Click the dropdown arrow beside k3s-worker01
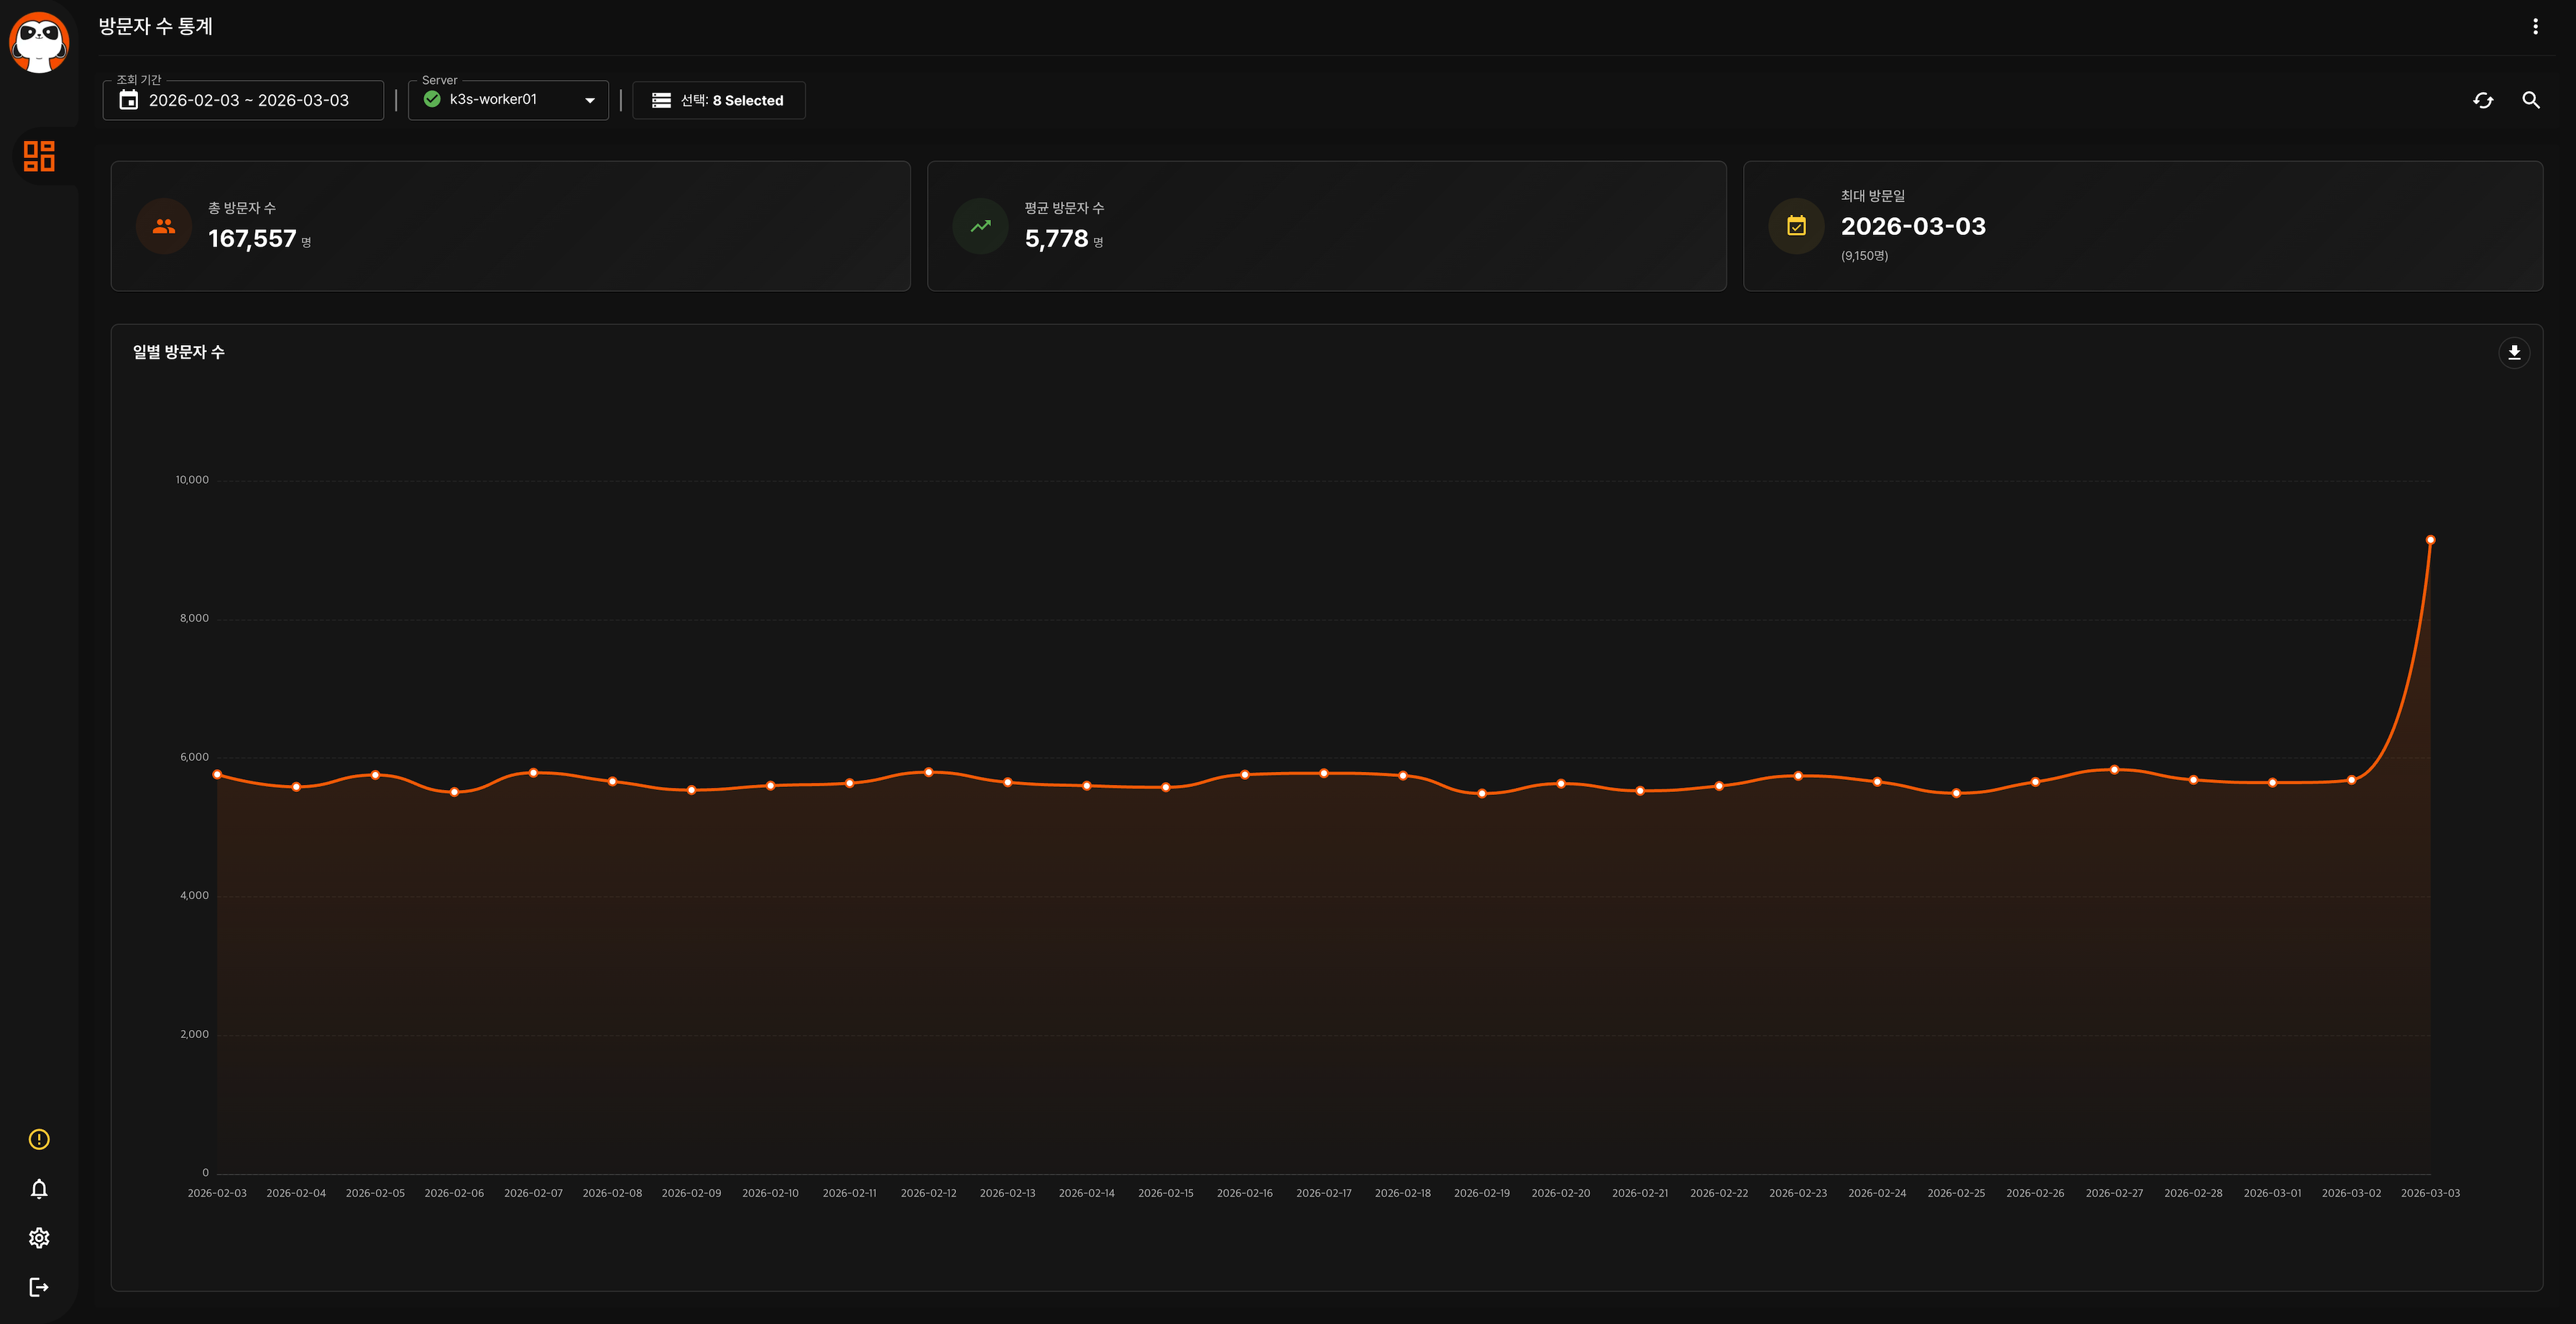 point(590,100)
